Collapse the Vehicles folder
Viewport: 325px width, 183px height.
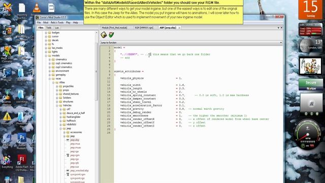(57, 105)
